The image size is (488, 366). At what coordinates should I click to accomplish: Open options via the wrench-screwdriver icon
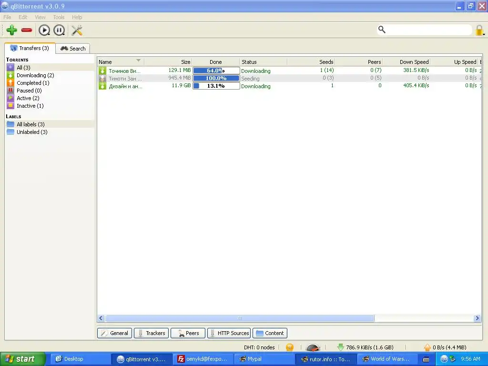pos(77,30)
